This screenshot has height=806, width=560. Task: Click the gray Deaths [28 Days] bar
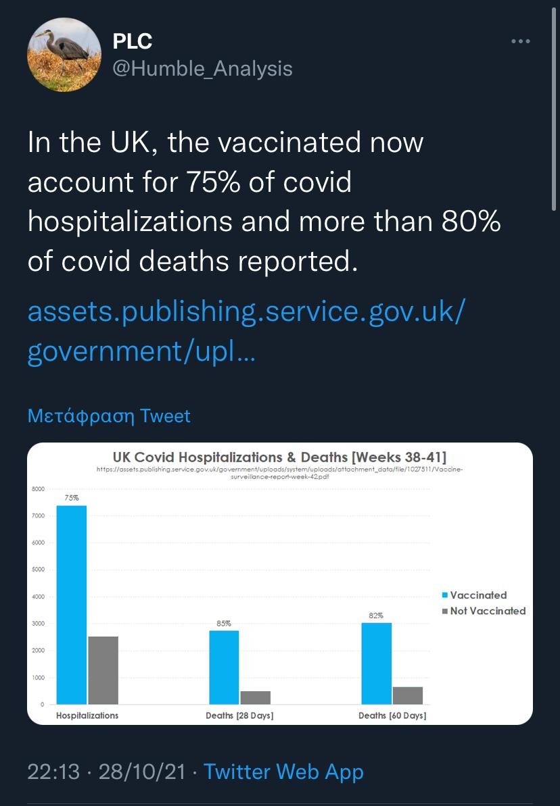click(255, 697)
